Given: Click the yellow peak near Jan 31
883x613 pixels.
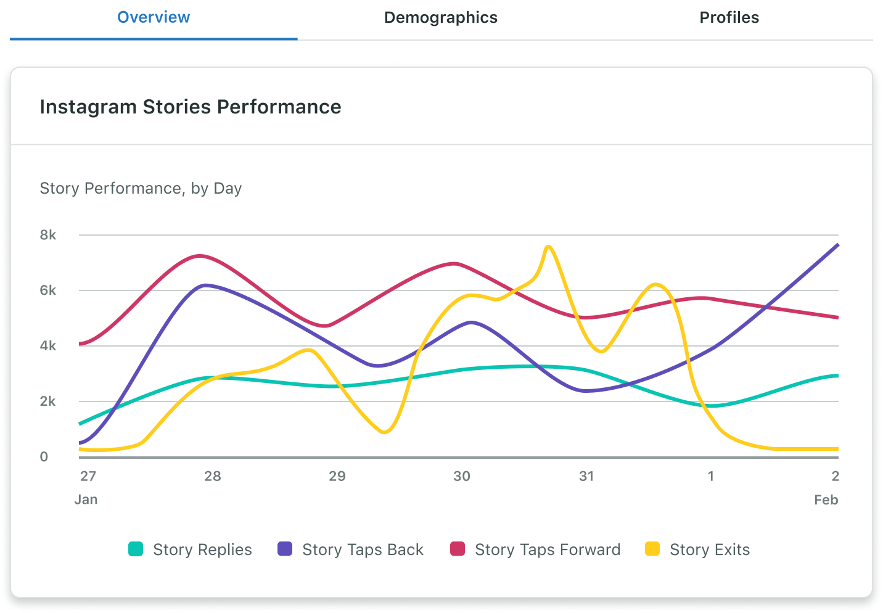Looking at the screenshot, I should click(x=548, y=247).
